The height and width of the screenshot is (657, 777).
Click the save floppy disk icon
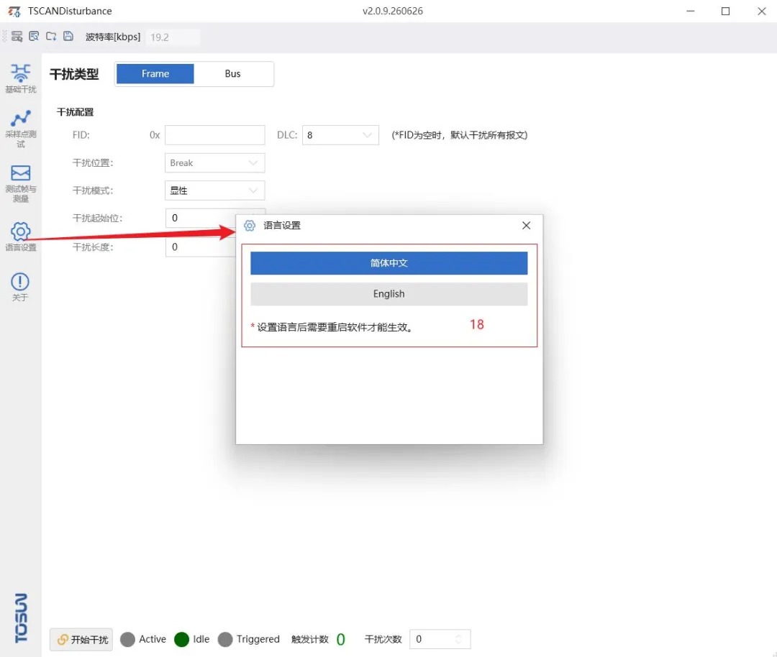pyautogui.click(x=68, y=36)
